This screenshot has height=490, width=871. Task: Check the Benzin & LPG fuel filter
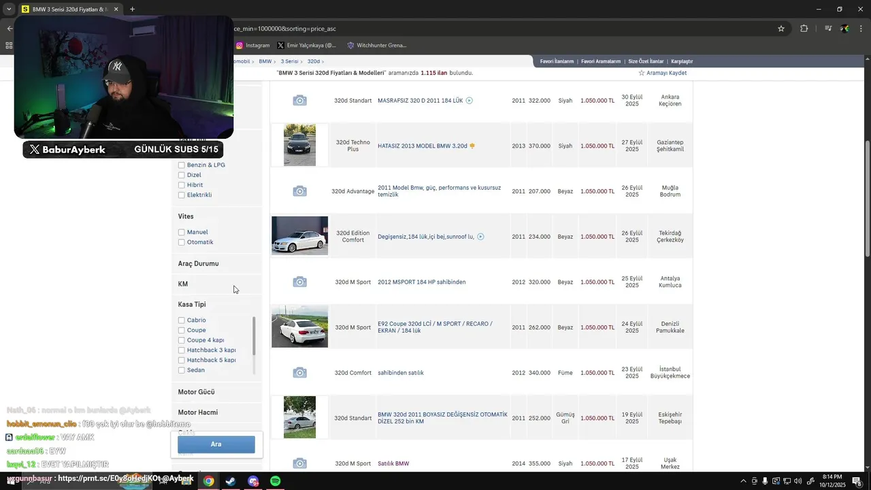[182, 165]
